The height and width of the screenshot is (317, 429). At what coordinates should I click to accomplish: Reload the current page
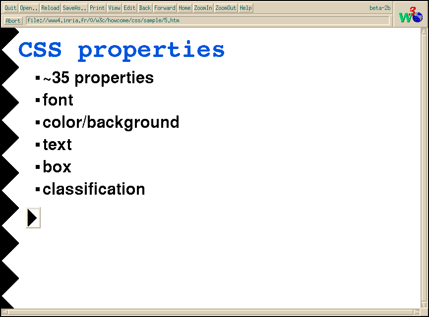tap(50, 8)
